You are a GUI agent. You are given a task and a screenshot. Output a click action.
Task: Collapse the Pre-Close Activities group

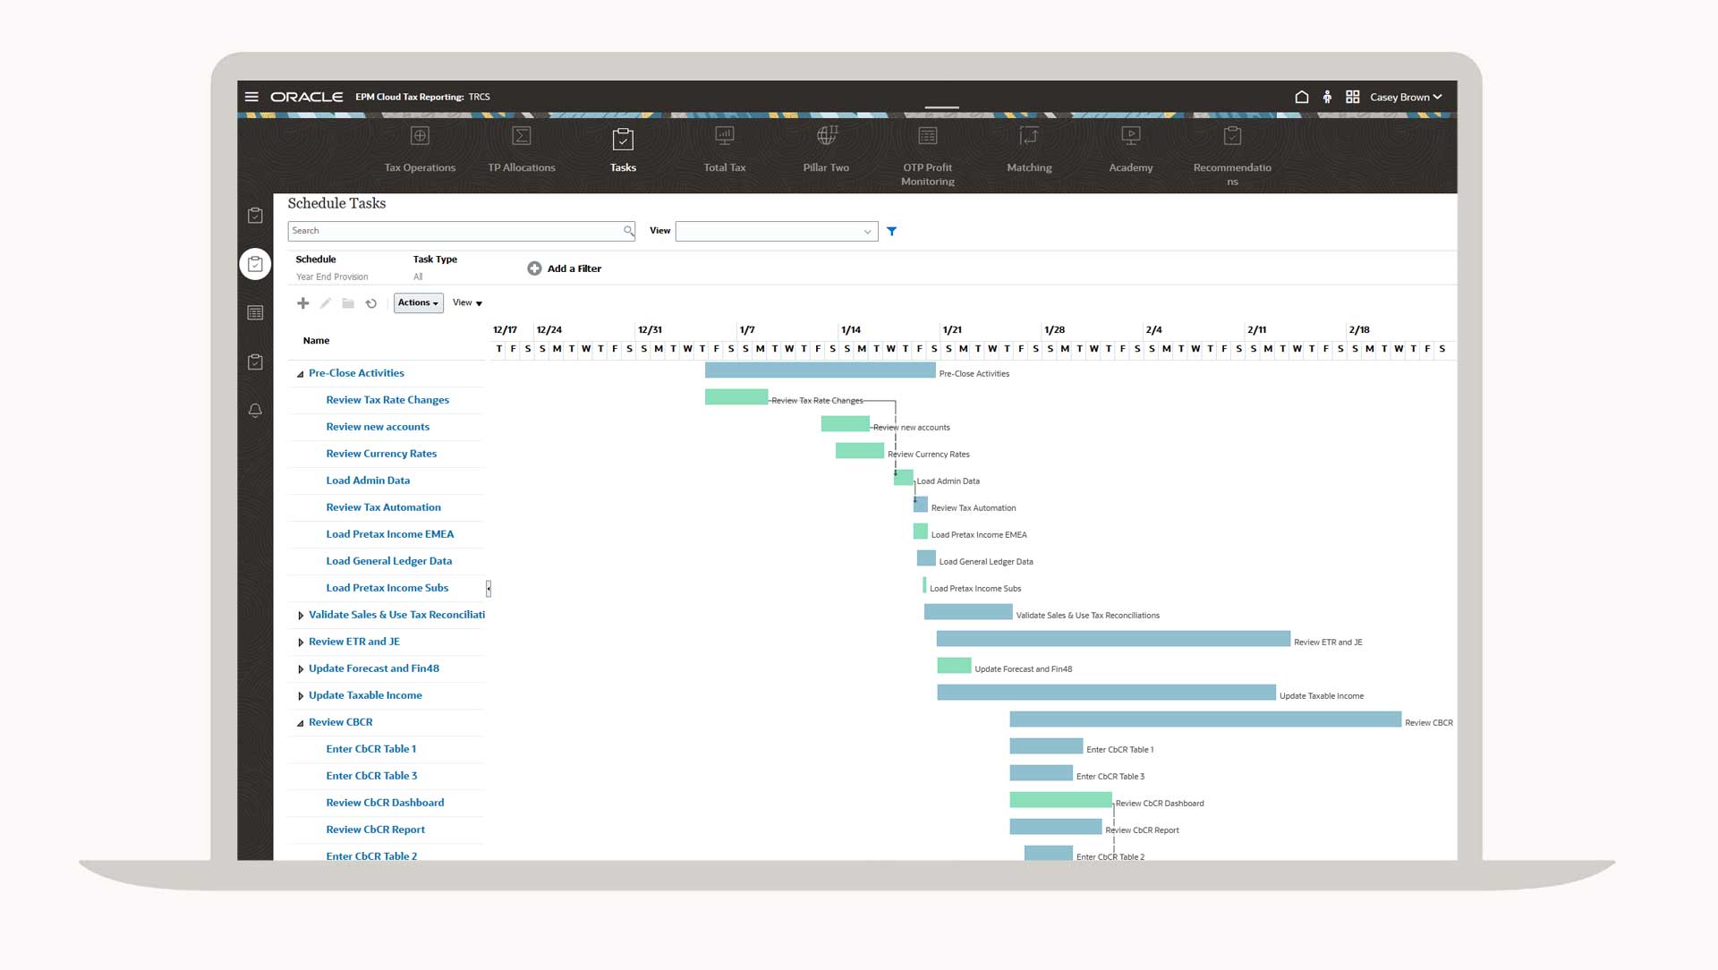(x=301, y=374)
